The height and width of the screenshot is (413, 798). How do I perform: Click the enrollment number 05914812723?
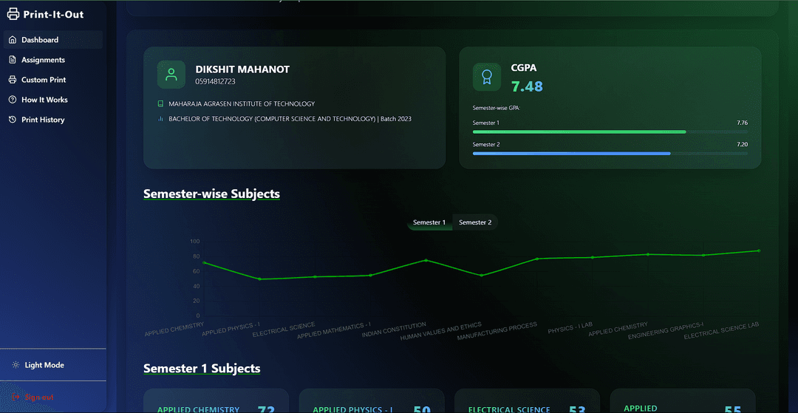[215, 81]
